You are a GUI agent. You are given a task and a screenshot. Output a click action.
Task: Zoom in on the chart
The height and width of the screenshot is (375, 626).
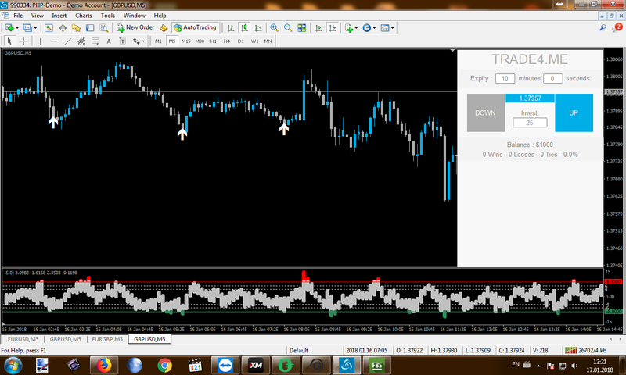[275, 28]
